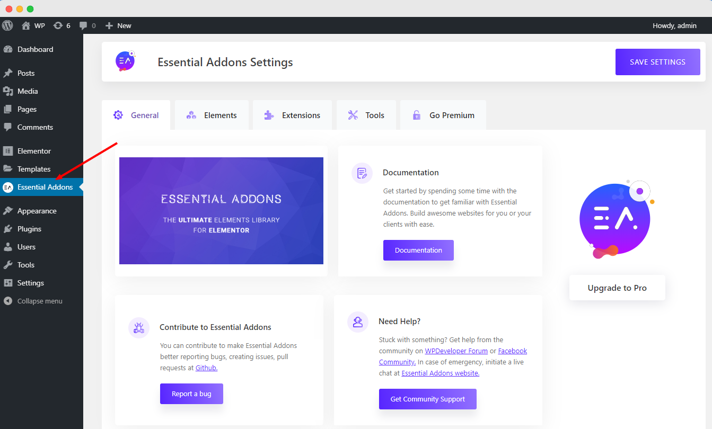Click the Elementor icon in sidebar
This screenshot has height=429, width=712.
click(8, 151)
